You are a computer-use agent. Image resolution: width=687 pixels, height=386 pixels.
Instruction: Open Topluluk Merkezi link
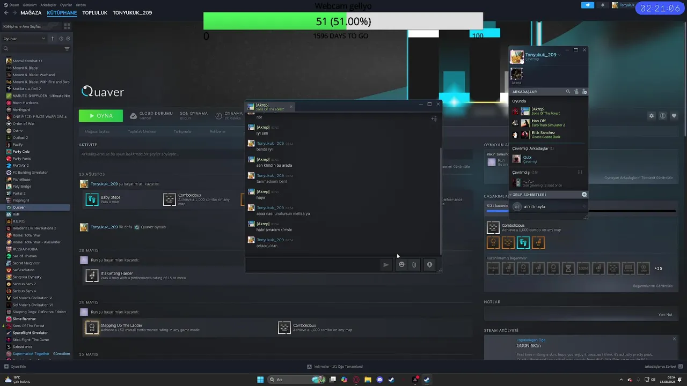click(142, 132)
